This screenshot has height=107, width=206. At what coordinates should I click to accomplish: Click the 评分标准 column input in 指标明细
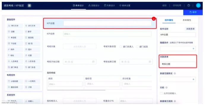(137, 84)
